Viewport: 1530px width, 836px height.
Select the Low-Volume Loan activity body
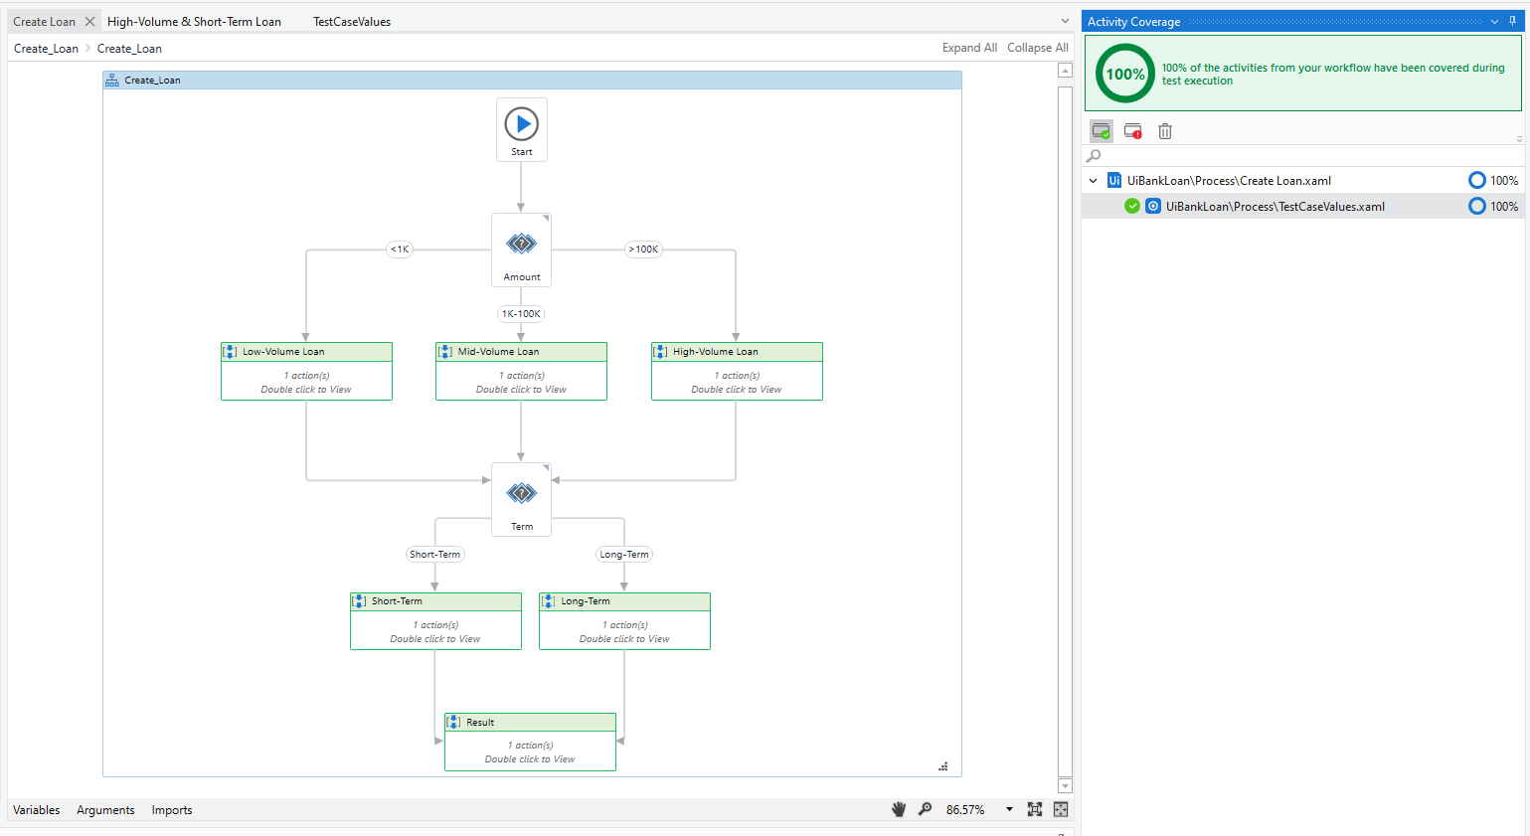[306, 382]
